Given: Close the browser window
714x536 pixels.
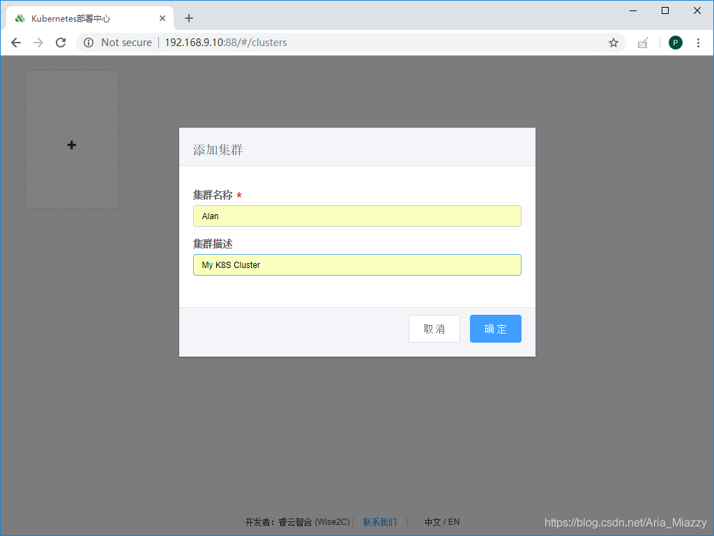Looking at the screenshot, I should pyautogui.click(x=697, y=10).
